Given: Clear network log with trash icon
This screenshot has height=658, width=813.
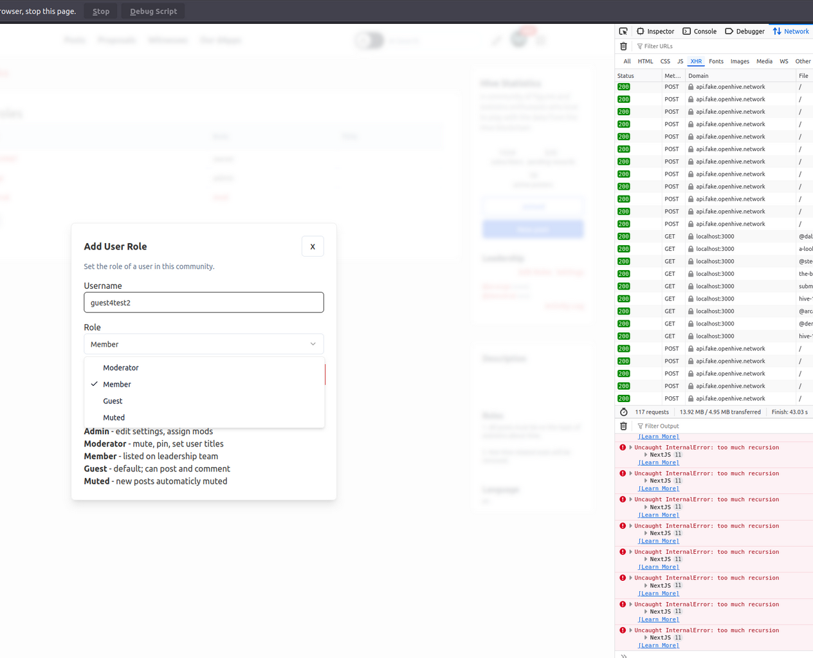Looking at the screenshot, I should 623,46.
